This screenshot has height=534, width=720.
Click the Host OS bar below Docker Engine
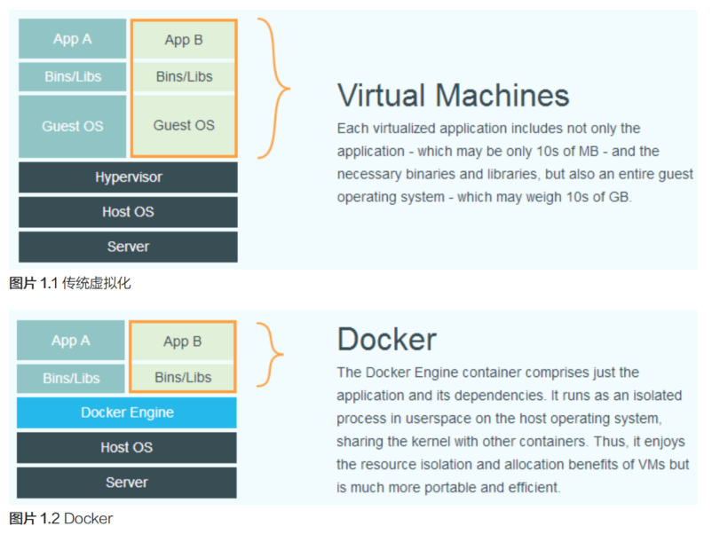[127, 447]
